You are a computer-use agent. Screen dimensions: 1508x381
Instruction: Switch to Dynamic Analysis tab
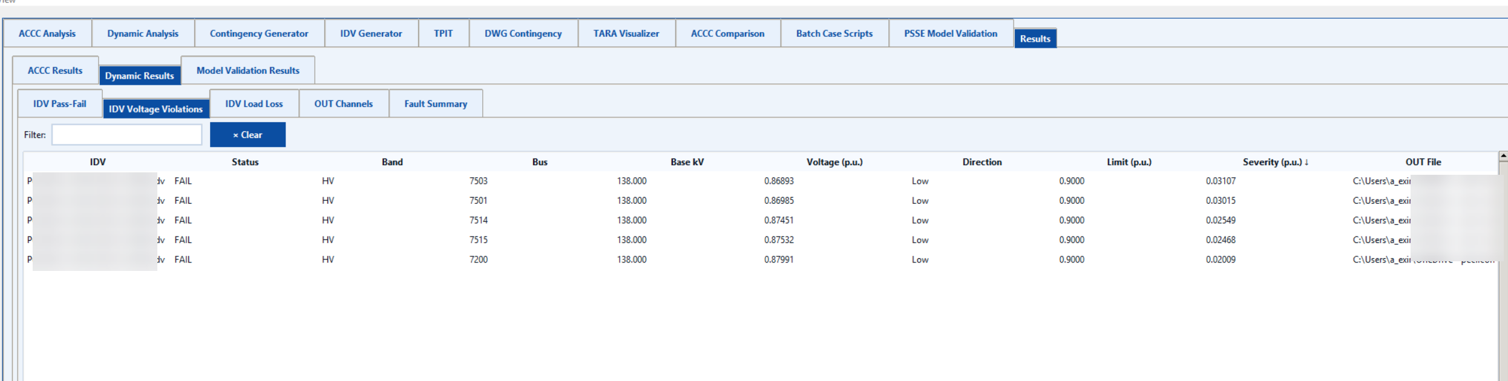[x=143, y=33]
